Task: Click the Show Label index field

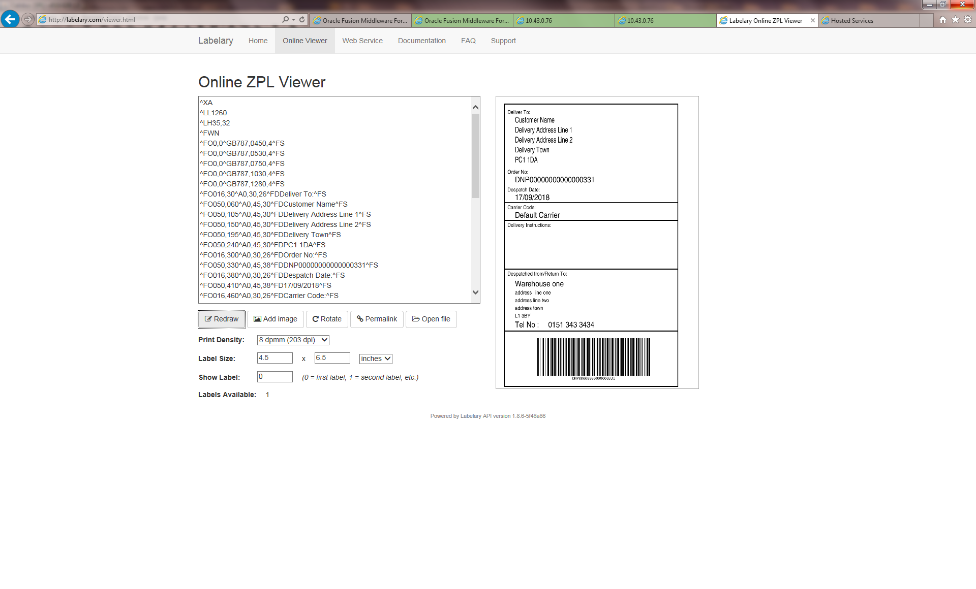Action: [x=275, y=377]
